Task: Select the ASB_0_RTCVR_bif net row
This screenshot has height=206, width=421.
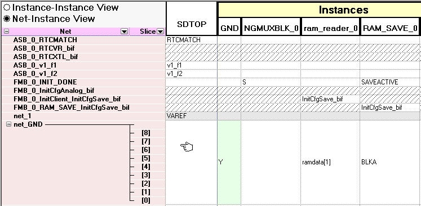Action: point(83,48)
